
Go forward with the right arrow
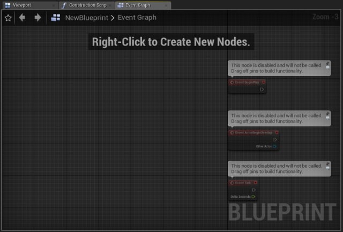click(38, 18)
